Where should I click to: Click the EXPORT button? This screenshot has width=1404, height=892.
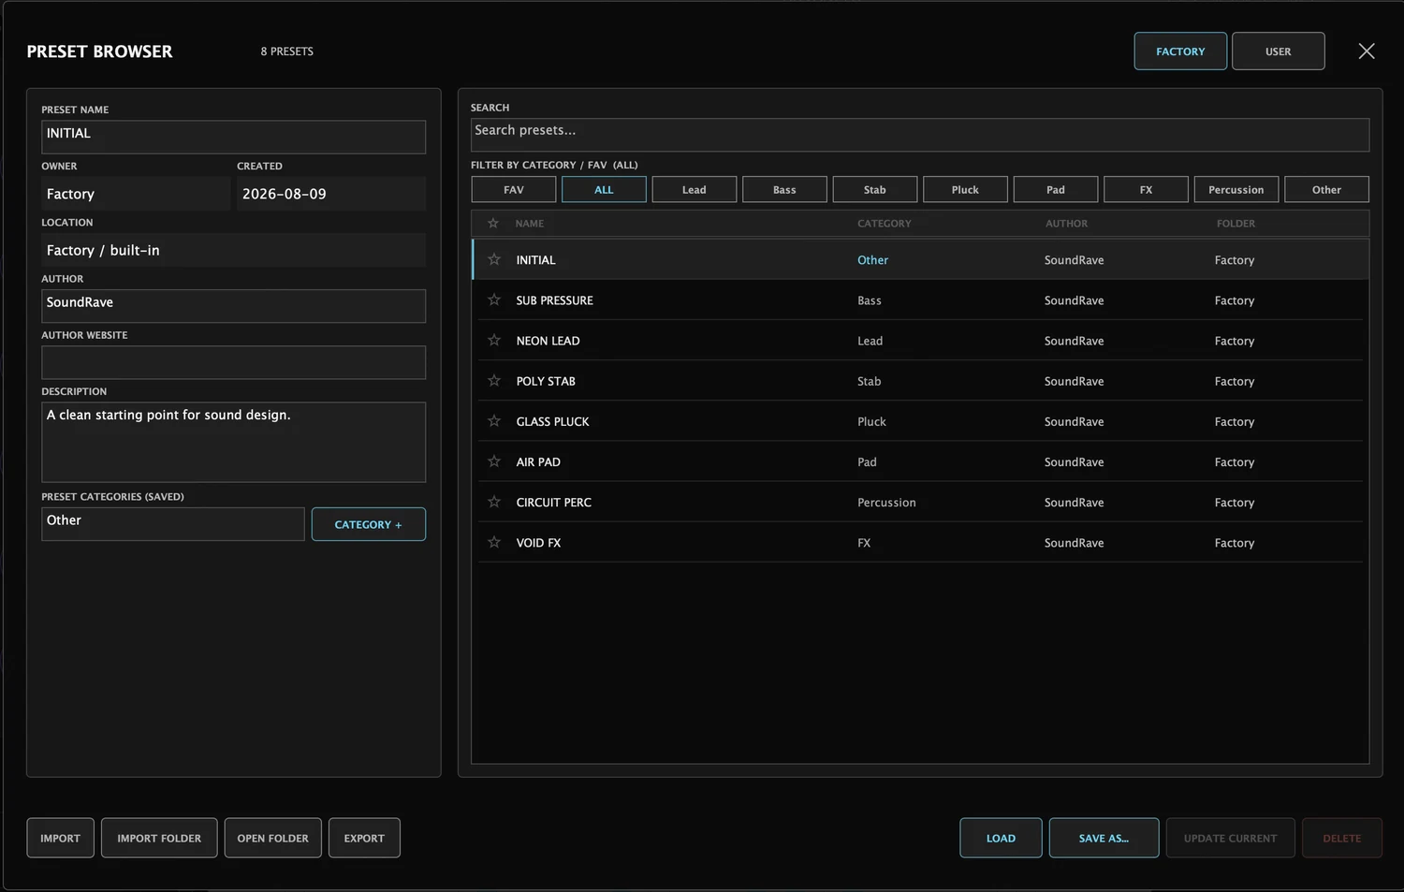point(364,838)
